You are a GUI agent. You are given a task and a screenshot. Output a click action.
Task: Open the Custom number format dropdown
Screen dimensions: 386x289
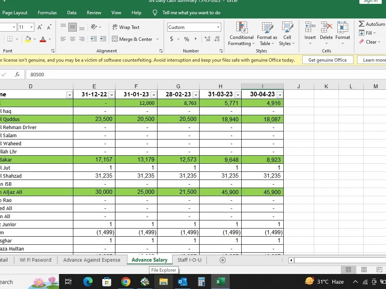click(x=218, y=27)
